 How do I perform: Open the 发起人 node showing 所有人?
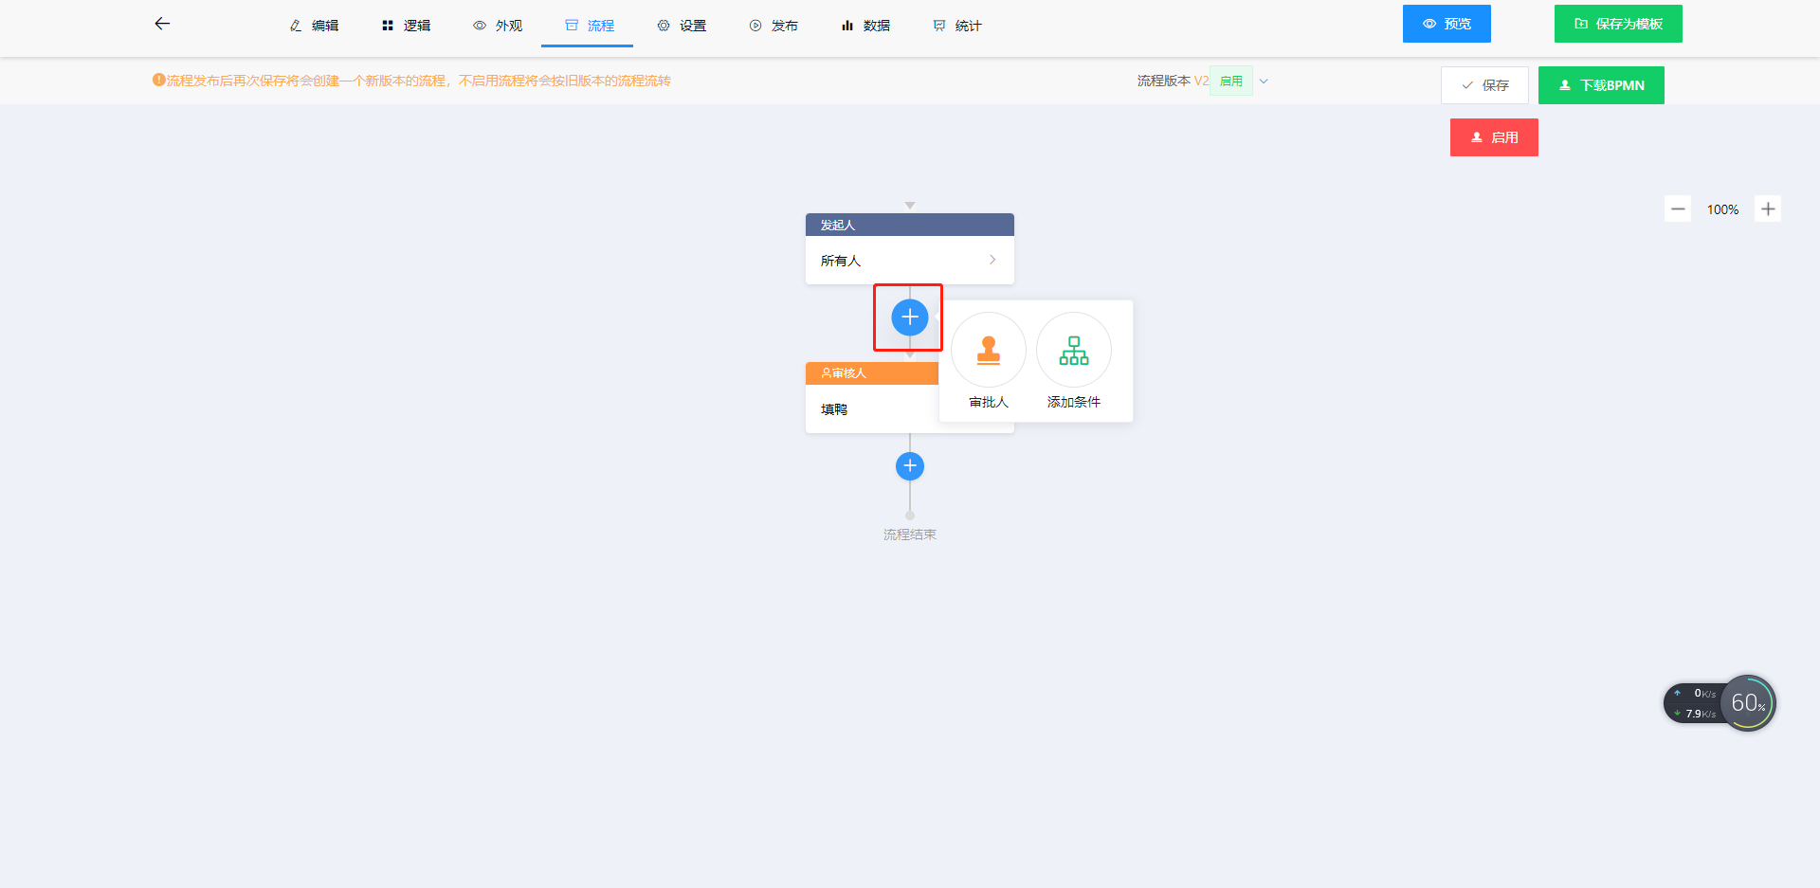click(x=910, y=260)
